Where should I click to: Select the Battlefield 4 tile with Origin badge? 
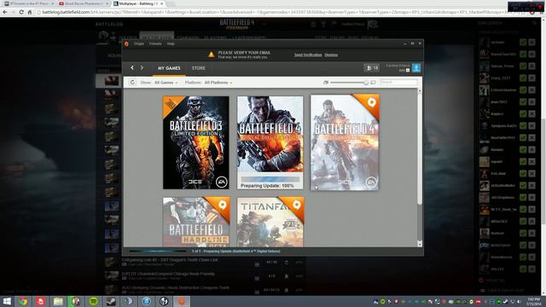tap(345, 142)
